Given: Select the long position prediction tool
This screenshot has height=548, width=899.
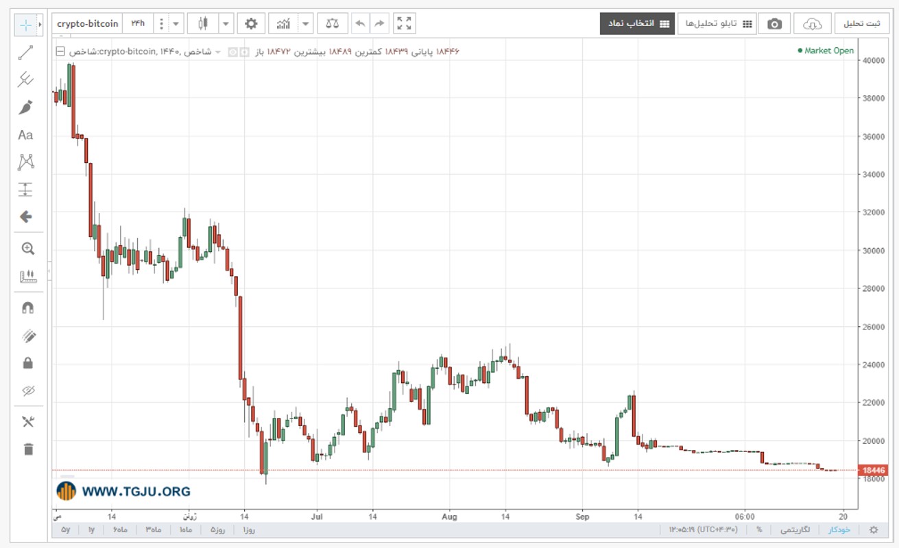Looking at the screenshot, I should [25, 190].
